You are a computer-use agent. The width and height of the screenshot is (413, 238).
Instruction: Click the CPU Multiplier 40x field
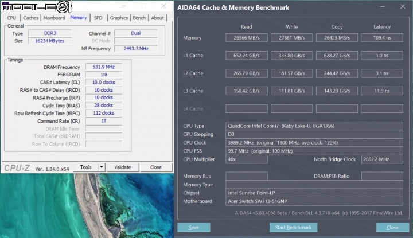pyautogui.click(x=247, y=159)
